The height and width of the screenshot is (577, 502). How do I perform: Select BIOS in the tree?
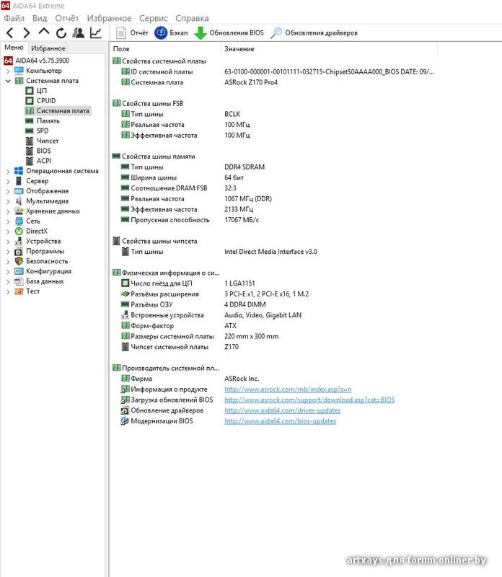(39, 151)
